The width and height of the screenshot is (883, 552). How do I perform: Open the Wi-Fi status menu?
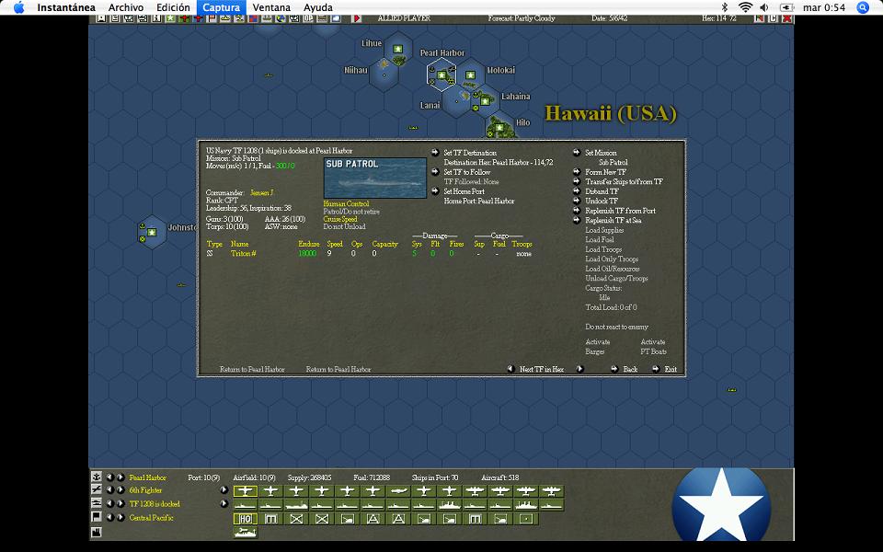pyautogui.click(x=745, y=7)
